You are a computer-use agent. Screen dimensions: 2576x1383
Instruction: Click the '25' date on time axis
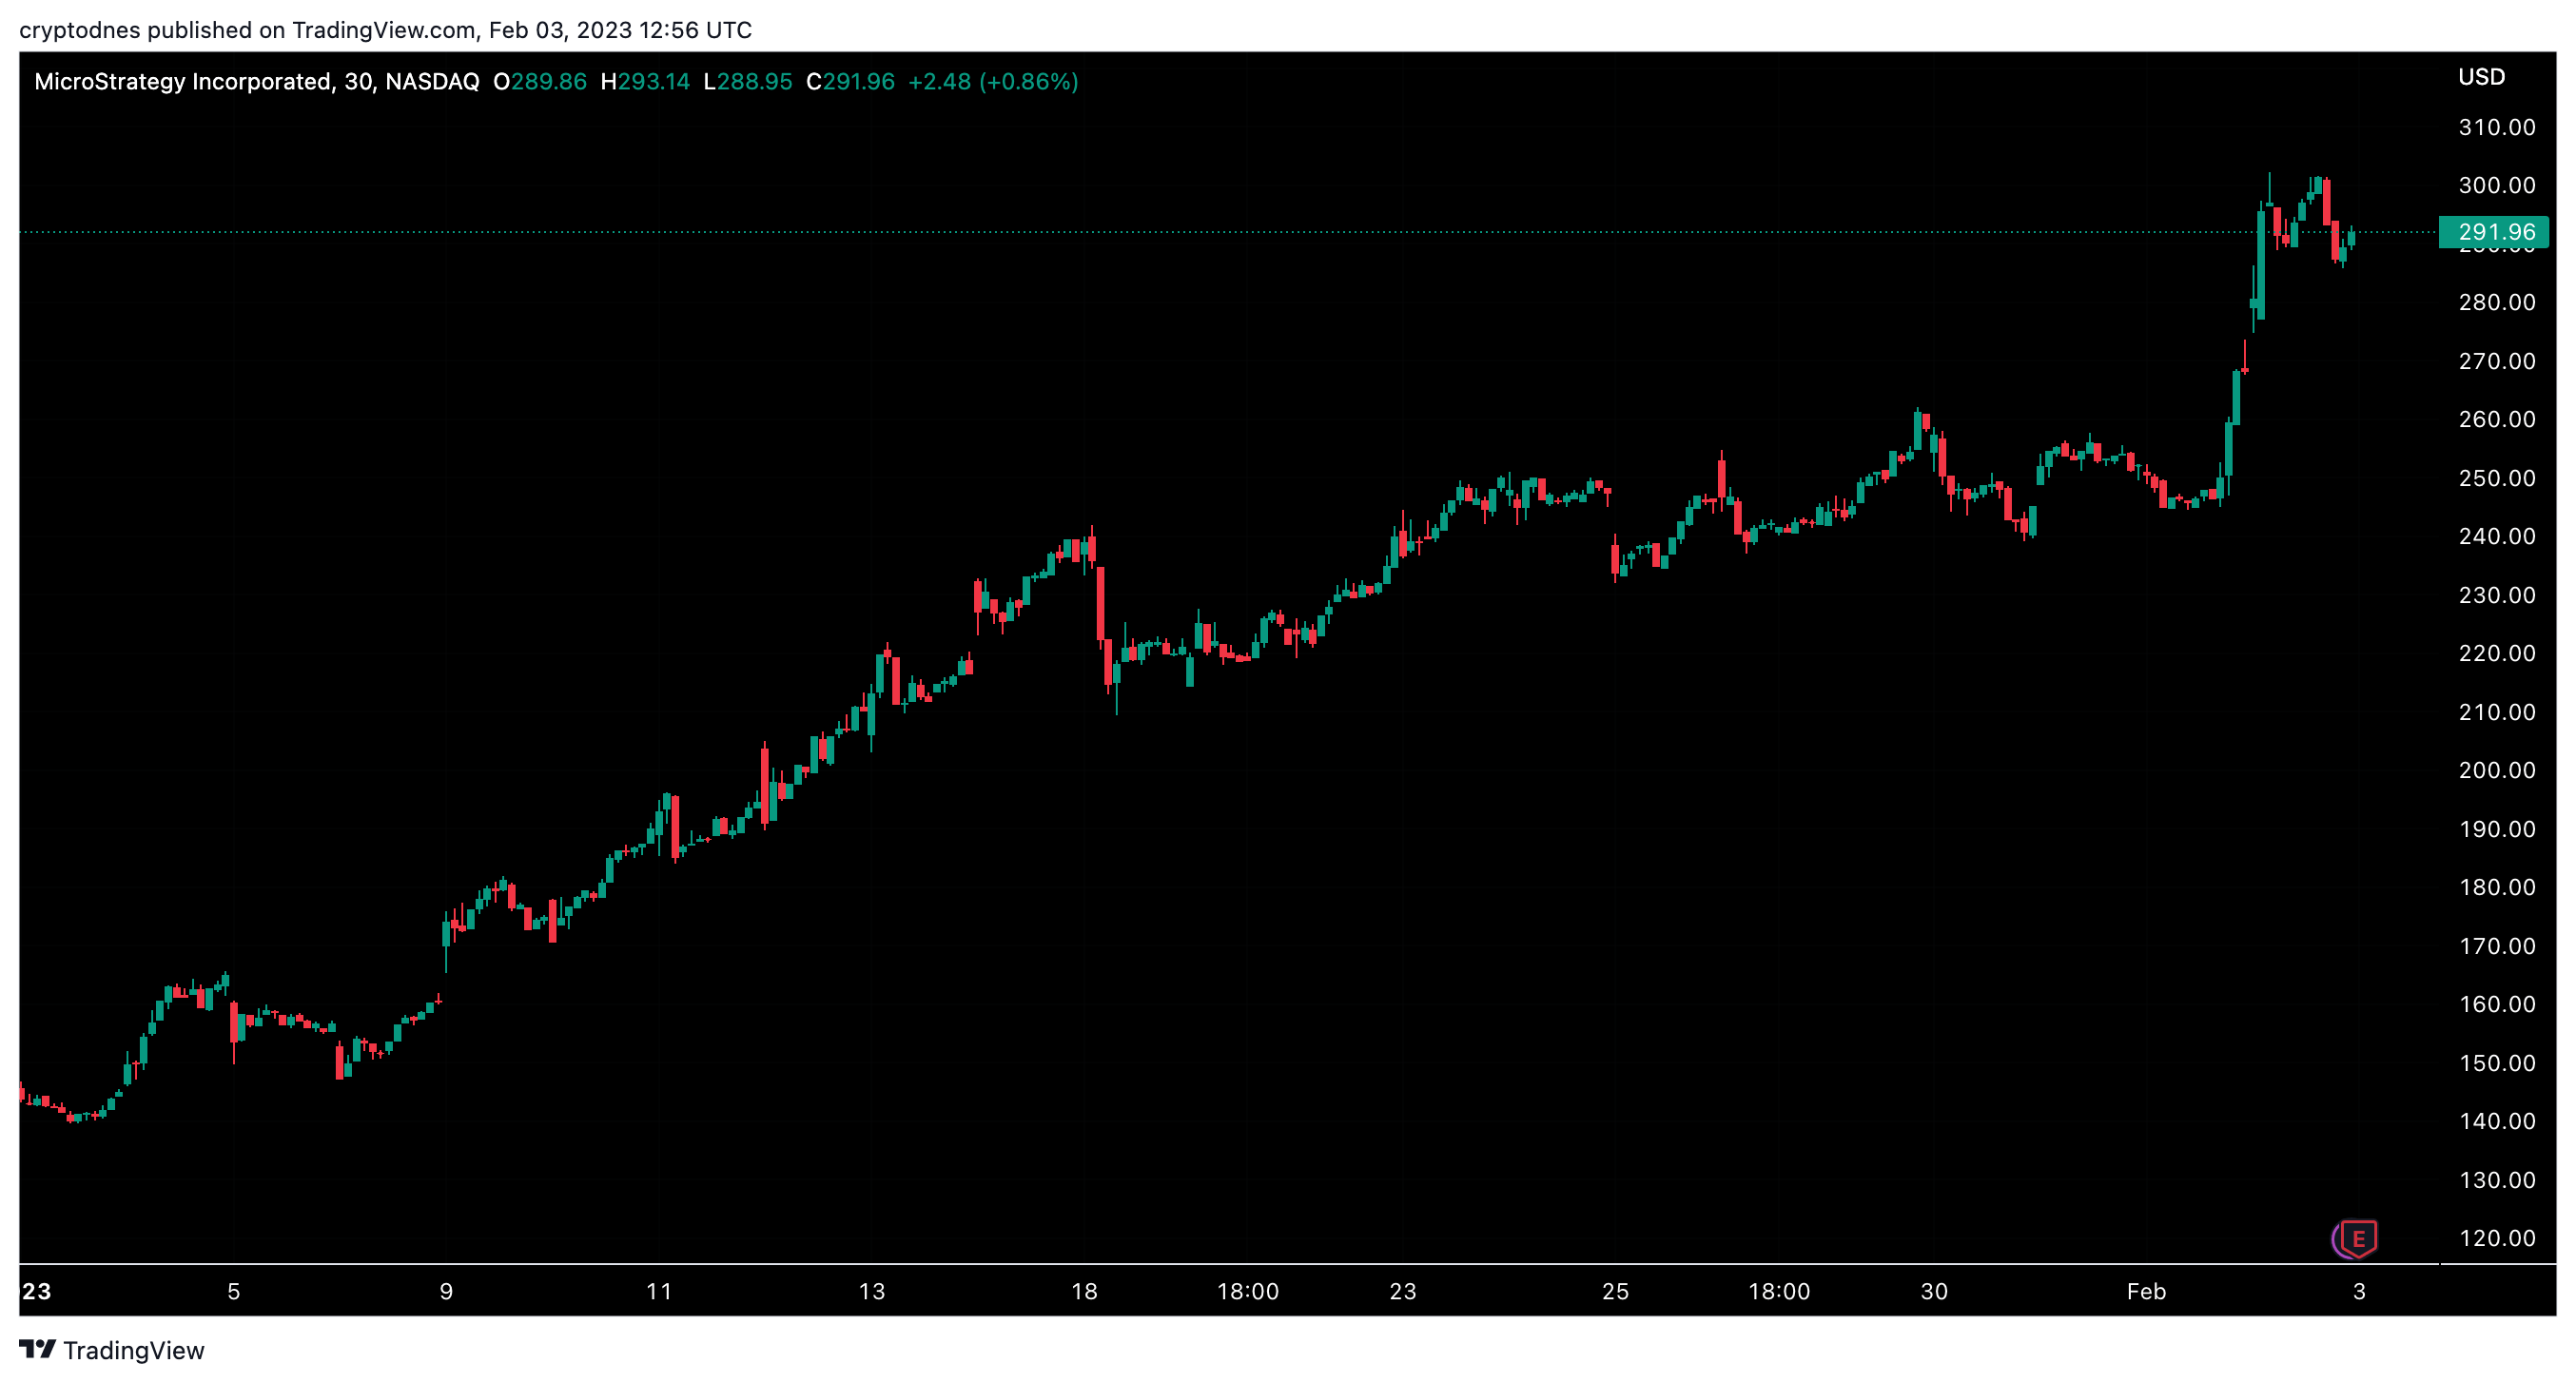(1615, 1291)
